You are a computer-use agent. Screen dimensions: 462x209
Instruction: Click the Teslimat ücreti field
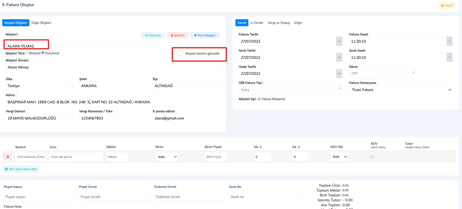[190, 197]
